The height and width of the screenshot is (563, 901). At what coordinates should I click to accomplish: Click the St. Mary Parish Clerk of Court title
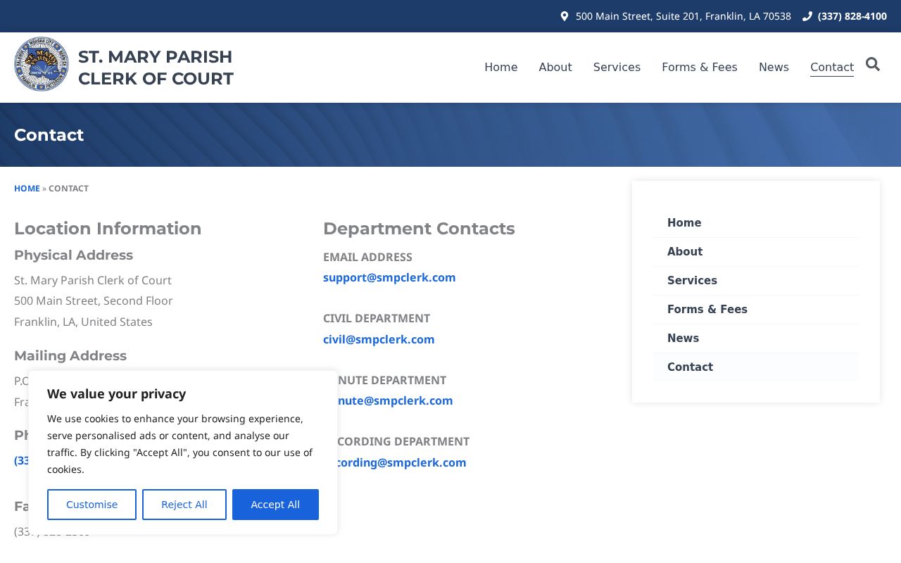pyautogui.click(x=156, y=68)
